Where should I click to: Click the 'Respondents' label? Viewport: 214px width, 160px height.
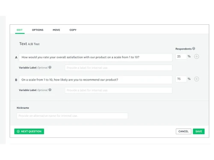[x=184, y=49]
